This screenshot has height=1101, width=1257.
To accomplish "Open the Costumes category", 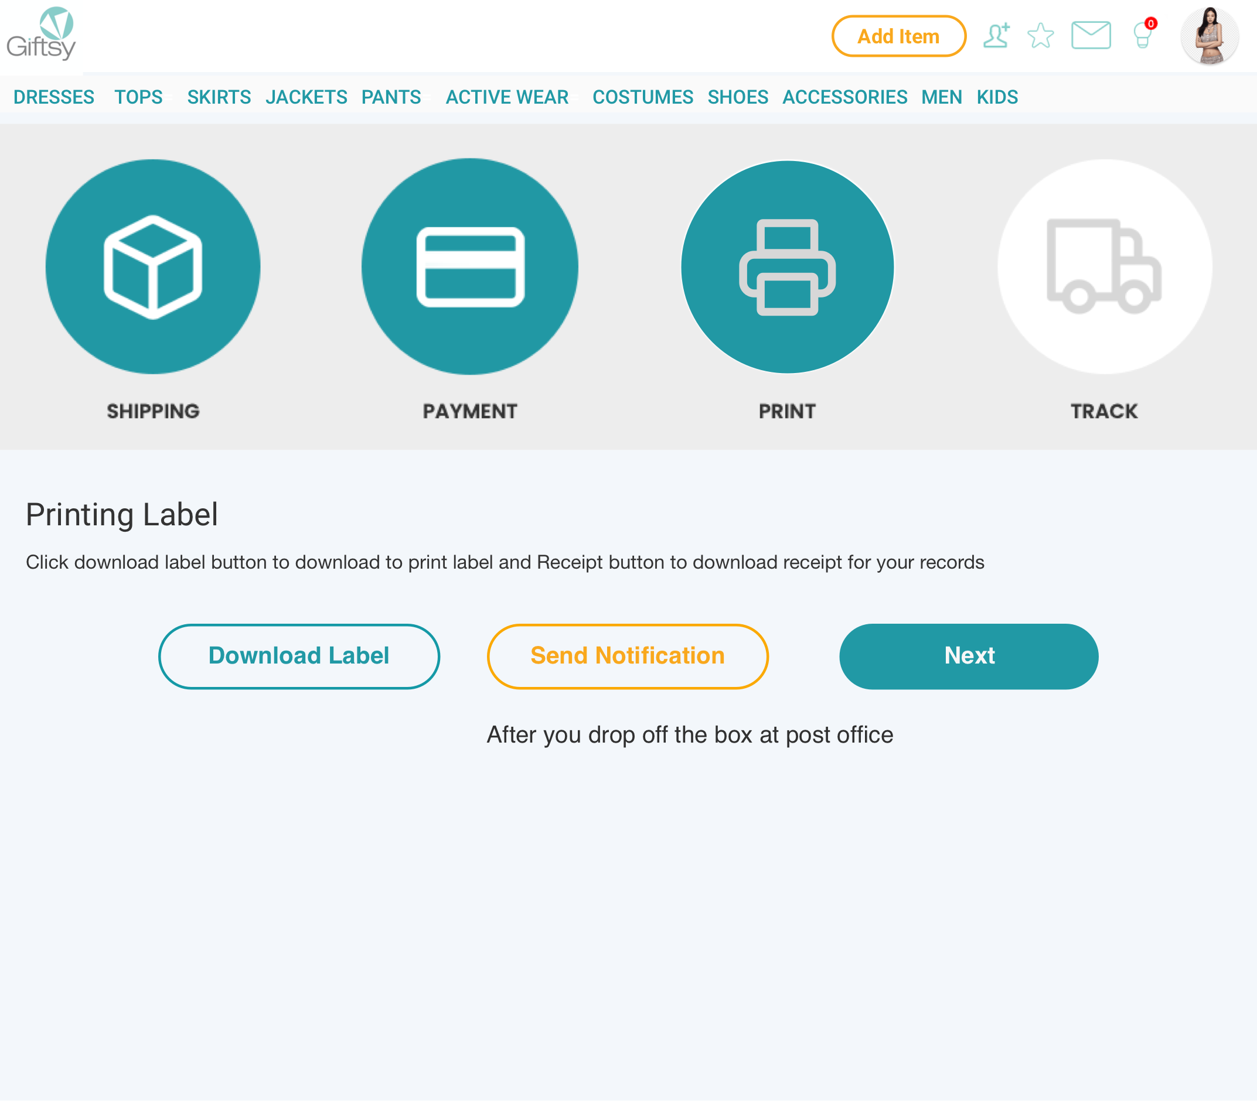I will [x=642, y=97].
